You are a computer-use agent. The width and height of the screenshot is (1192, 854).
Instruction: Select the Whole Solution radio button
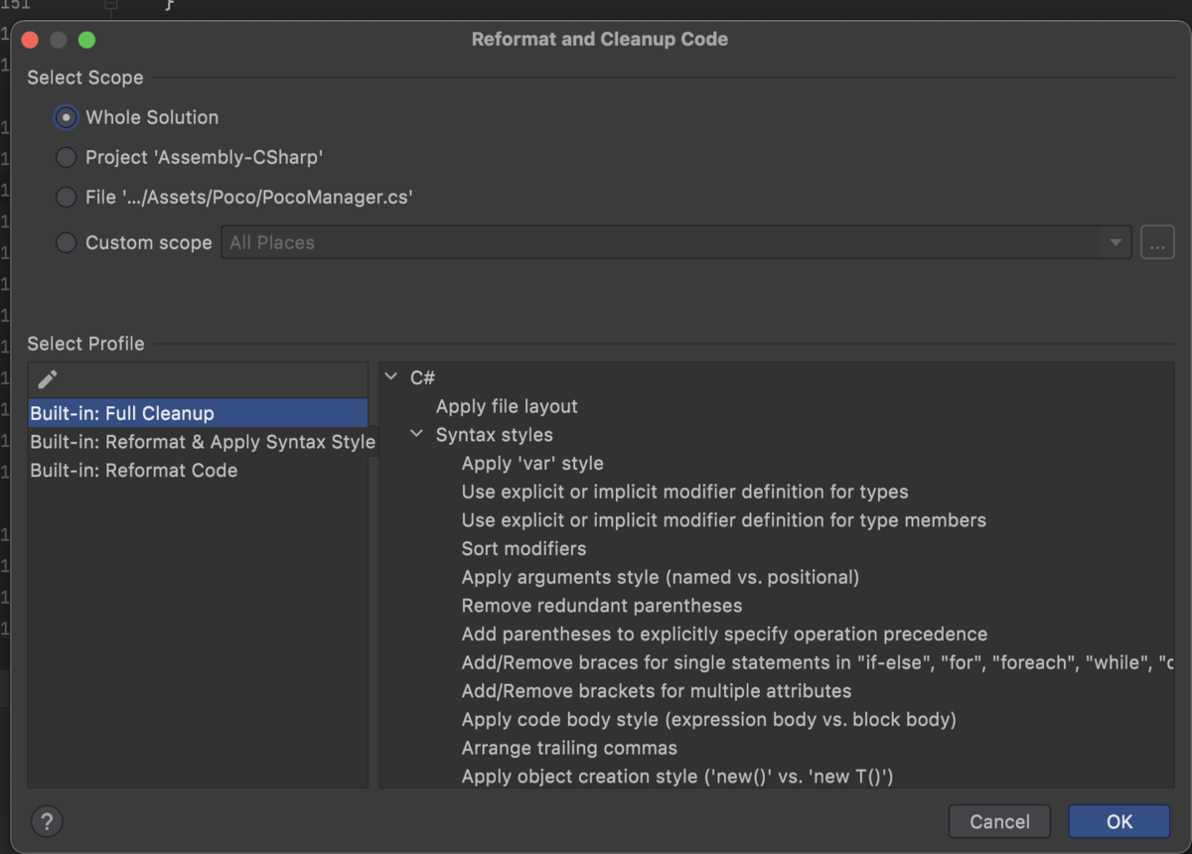click(x=66, y=117)
